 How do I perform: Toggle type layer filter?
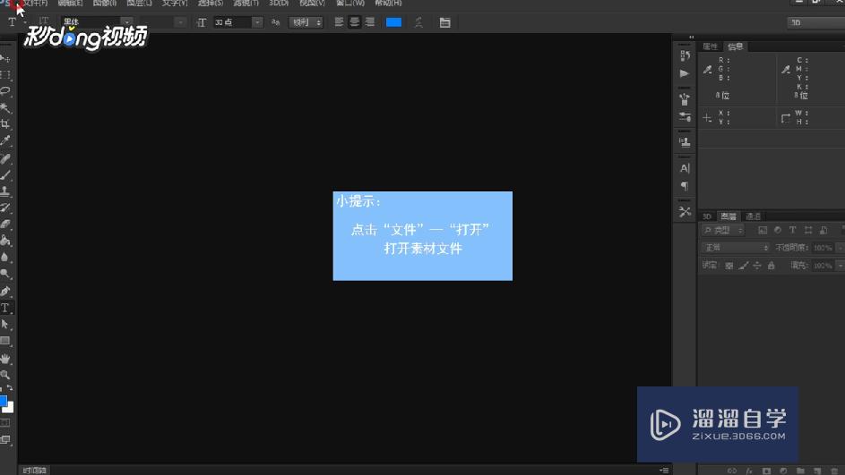793,230
